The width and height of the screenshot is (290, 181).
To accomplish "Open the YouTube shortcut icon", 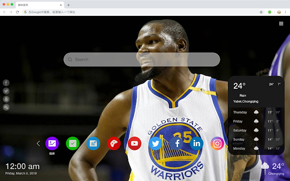I will pos(135,143).
